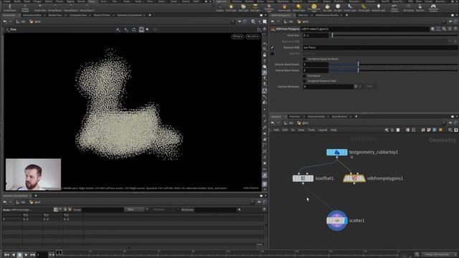This screenshot has height=258, width=459.
Task: Click the node name field vdbfrompolygons1
Action: click(x=364, y=29)
